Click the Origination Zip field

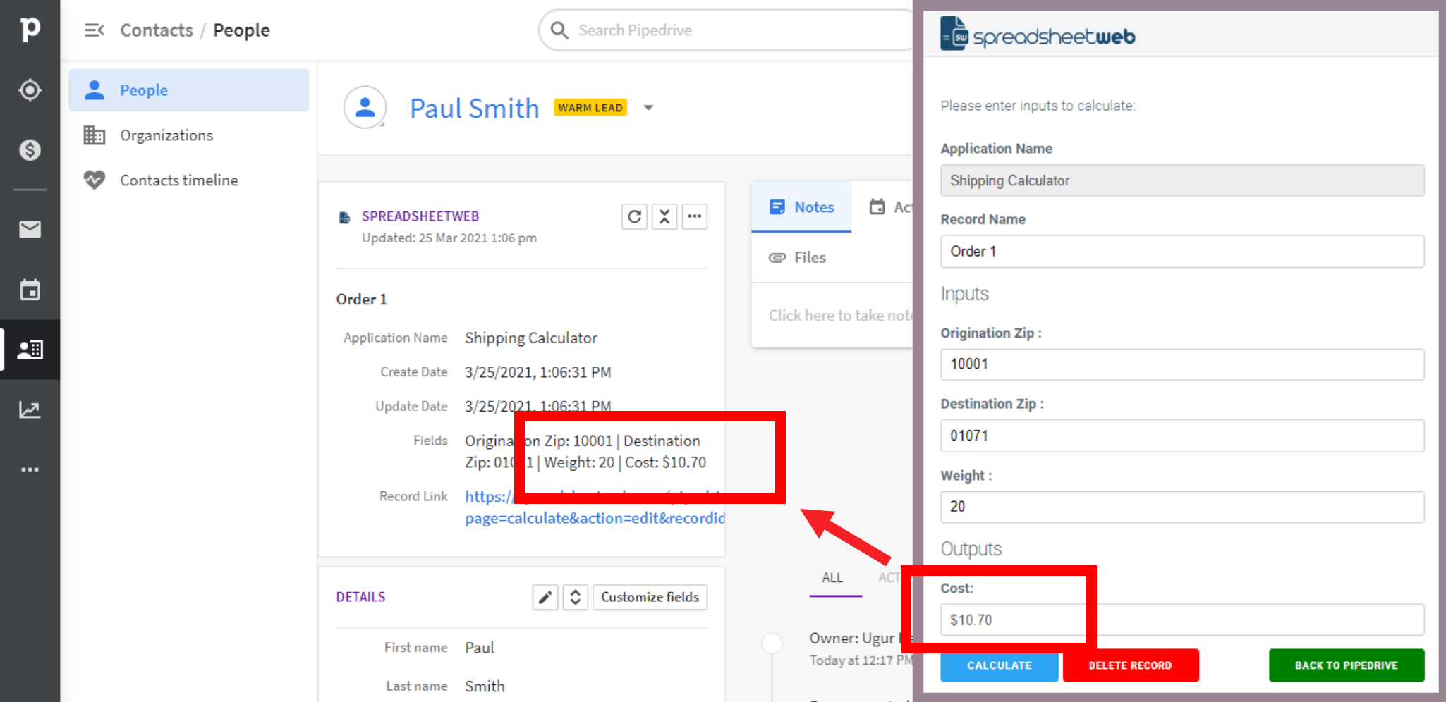click(1182, 364)
